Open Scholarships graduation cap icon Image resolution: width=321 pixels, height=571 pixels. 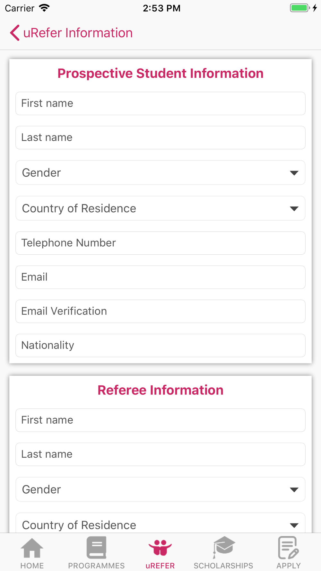224,547
